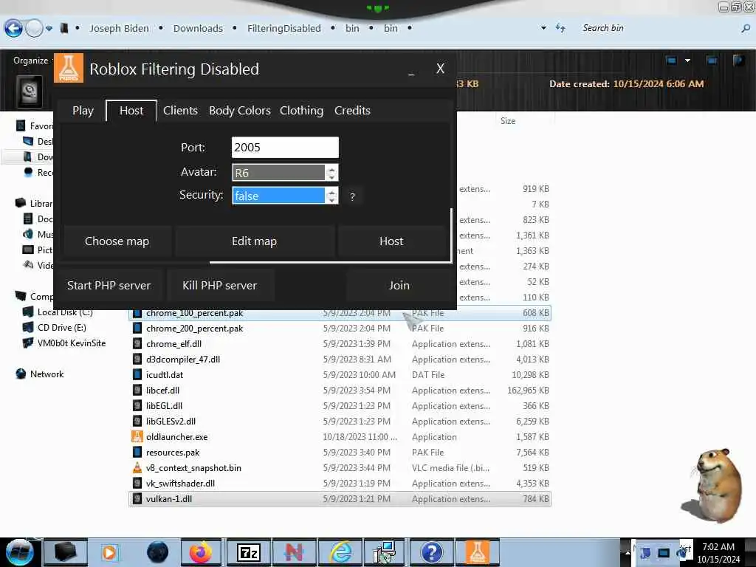
Task: Click the Explorer help icon
Action: click(738, 61)
